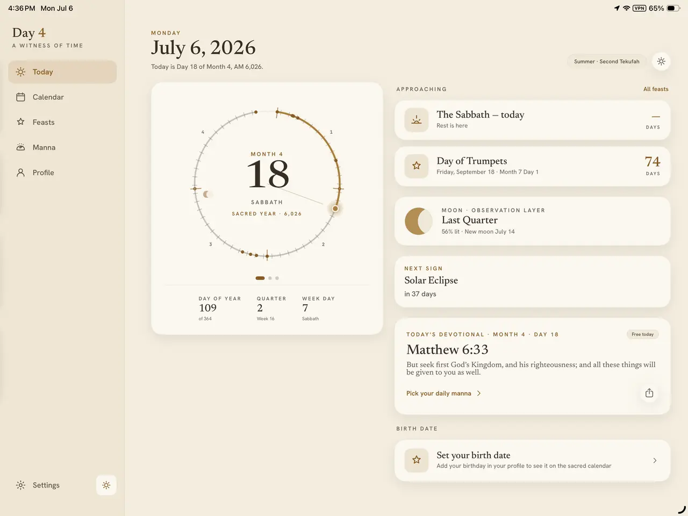Click the Profile person icon in the sidebar

point(20,173)
